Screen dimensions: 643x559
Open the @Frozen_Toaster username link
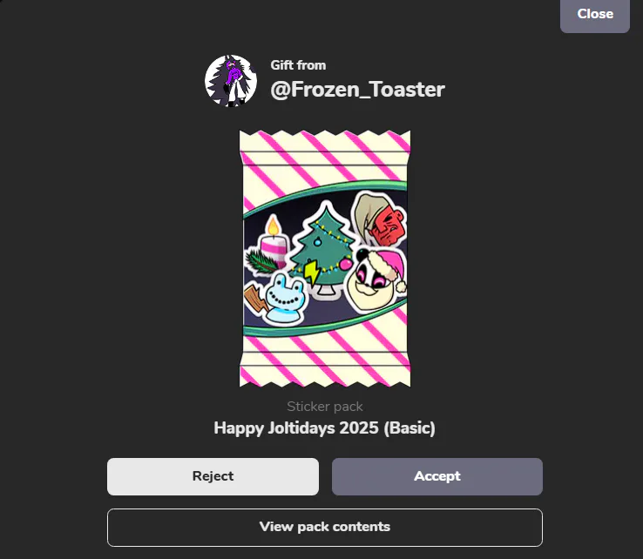pos(357,90)
